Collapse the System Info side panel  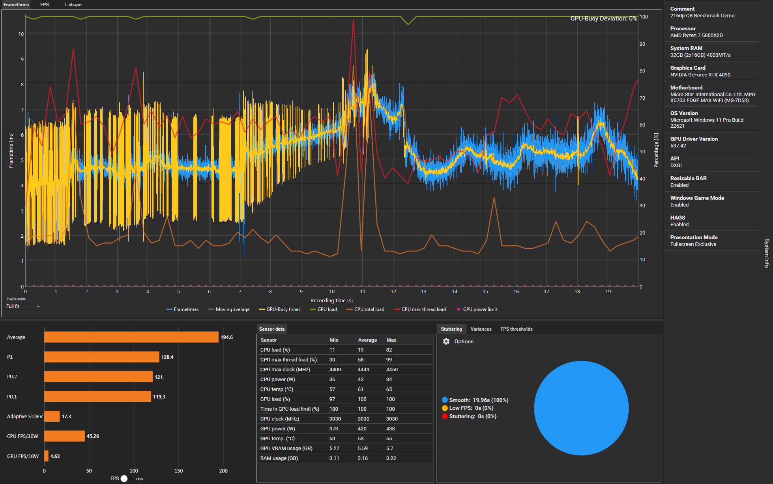tap(767, 253)
